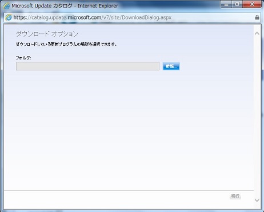Click the vertical scrollbar track
Viewport: 264px width, 212px height.
pos(257,117)
